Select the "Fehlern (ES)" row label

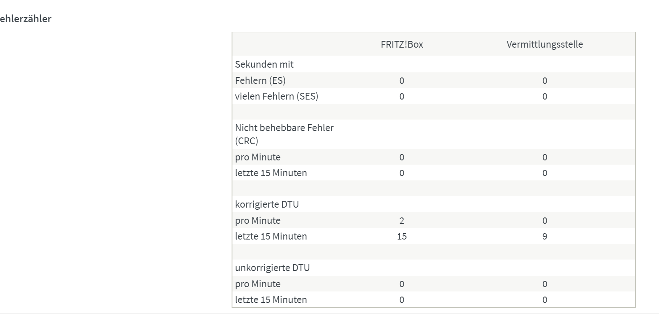pos(260,80)
